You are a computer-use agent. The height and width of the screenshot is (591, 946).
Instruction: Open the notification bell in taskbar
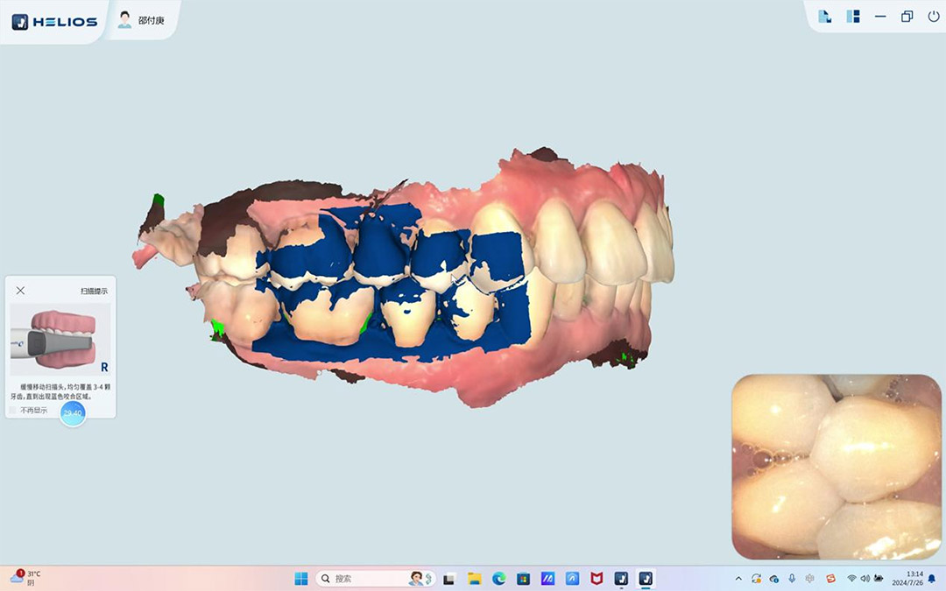click(931, 579)
